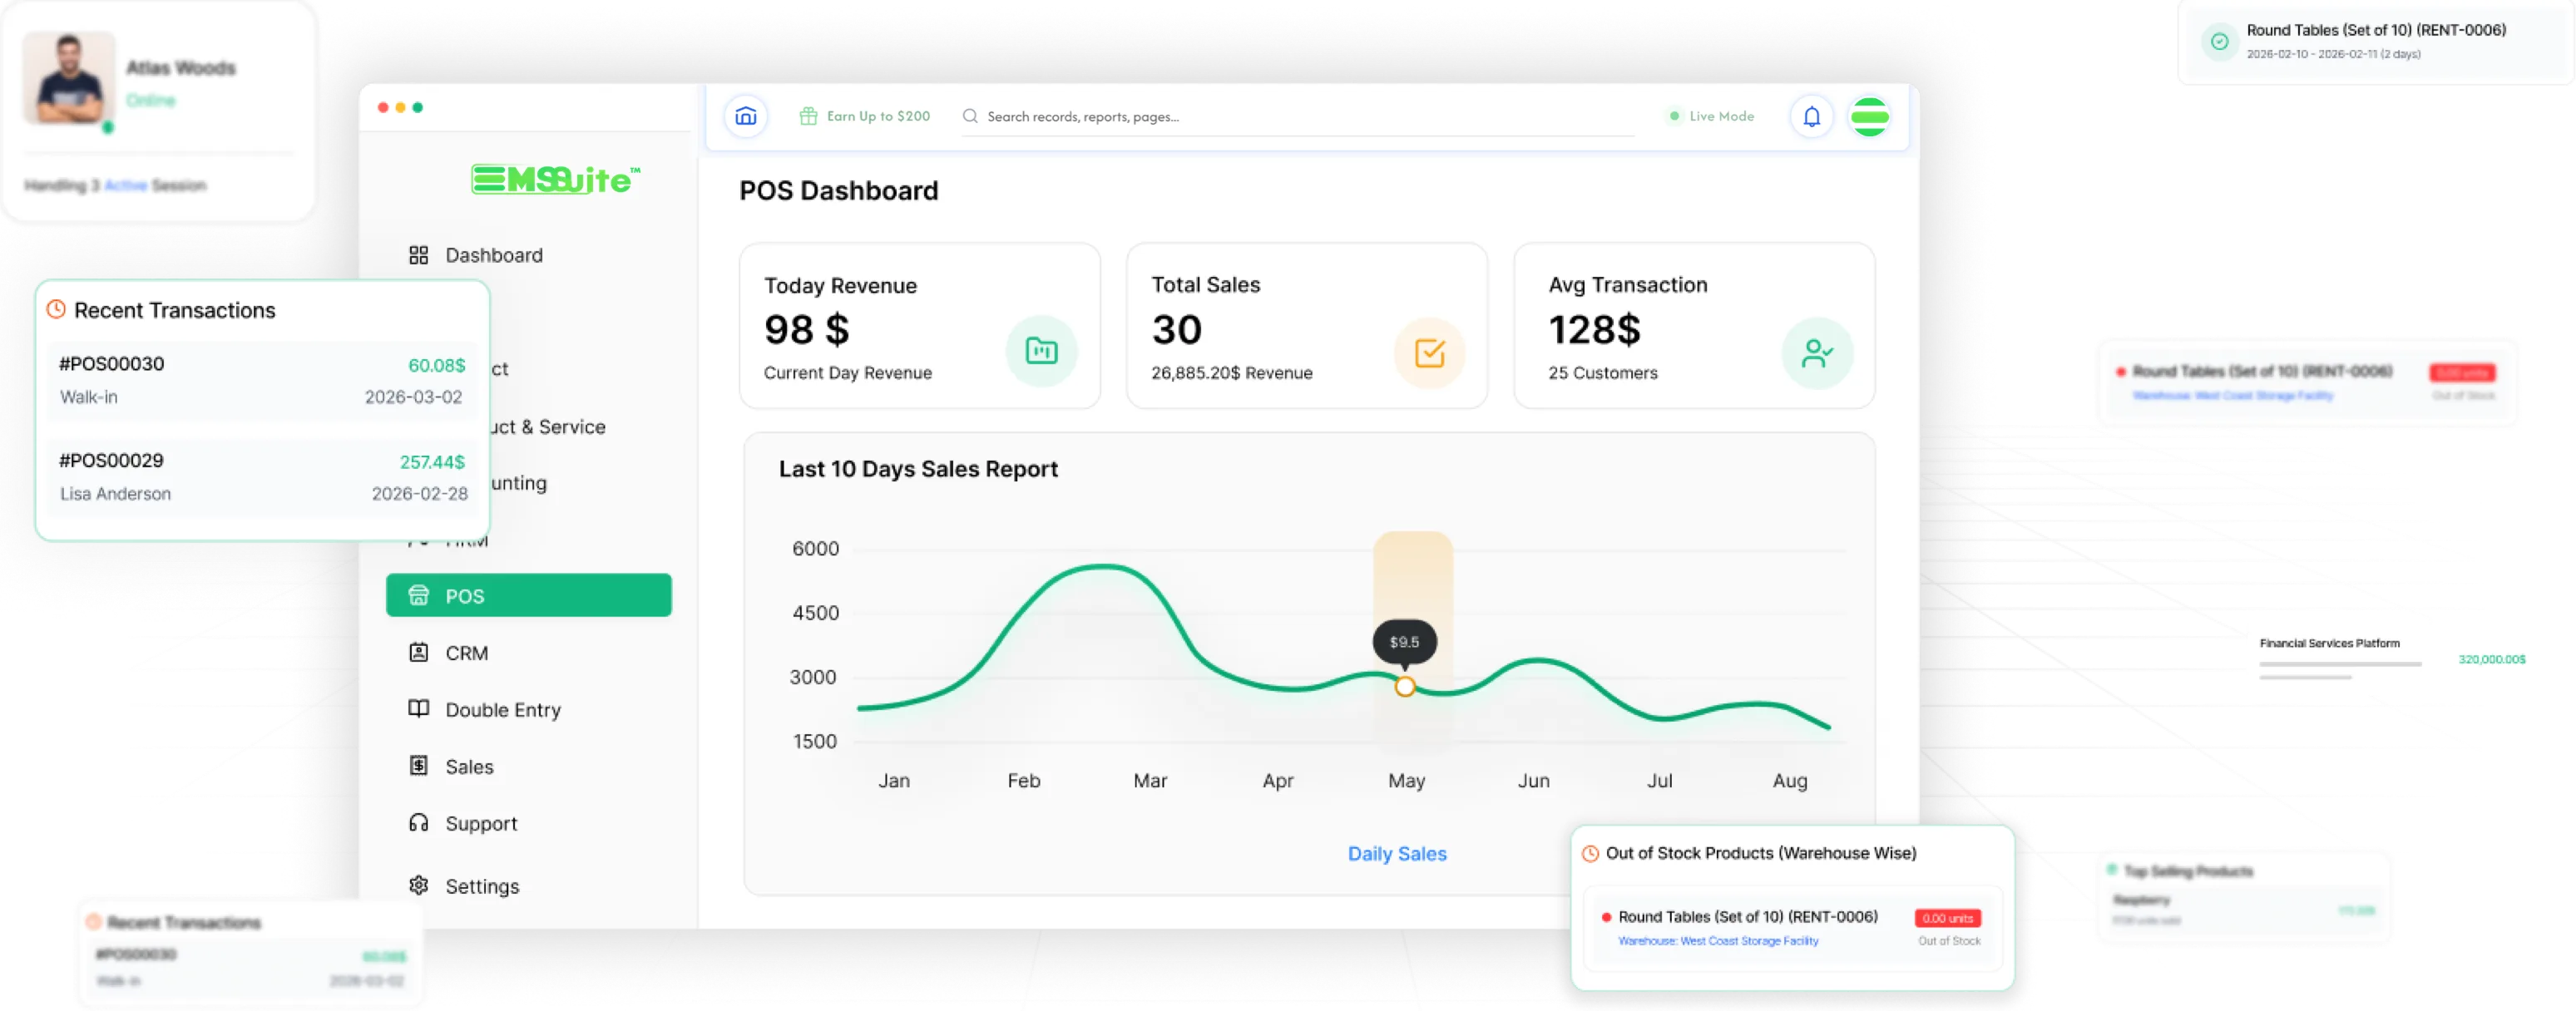Open Double Entry book icon in sidebar
The height and width of the screenshot is (1011, 2576).
point(418,709)
